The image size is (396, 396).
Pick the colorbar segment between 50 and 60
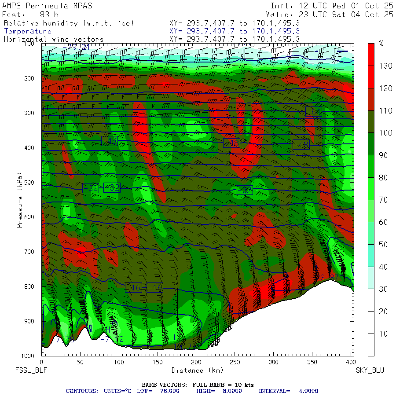tap(371, 233)
